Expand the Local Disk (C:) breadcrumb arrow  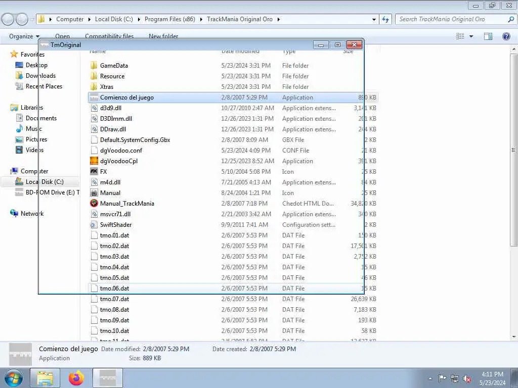click(x=139, y=20)
